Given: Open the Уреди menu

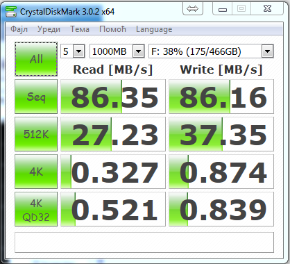Looking at the screenshot, I should coord(49,29).
